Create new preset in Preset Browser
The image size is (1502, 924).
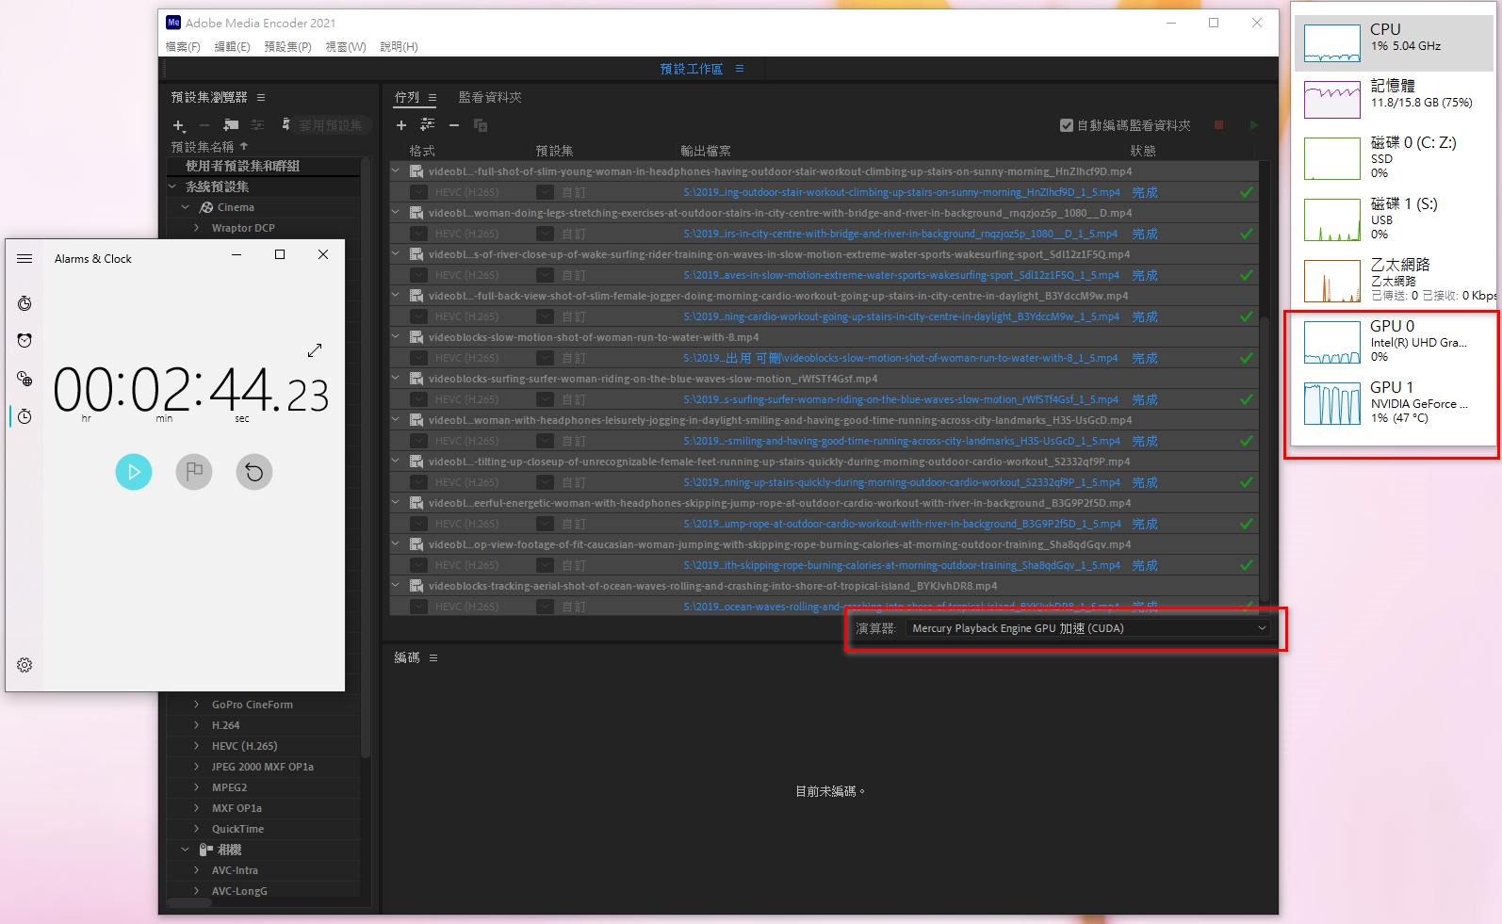tap(179, 125)
